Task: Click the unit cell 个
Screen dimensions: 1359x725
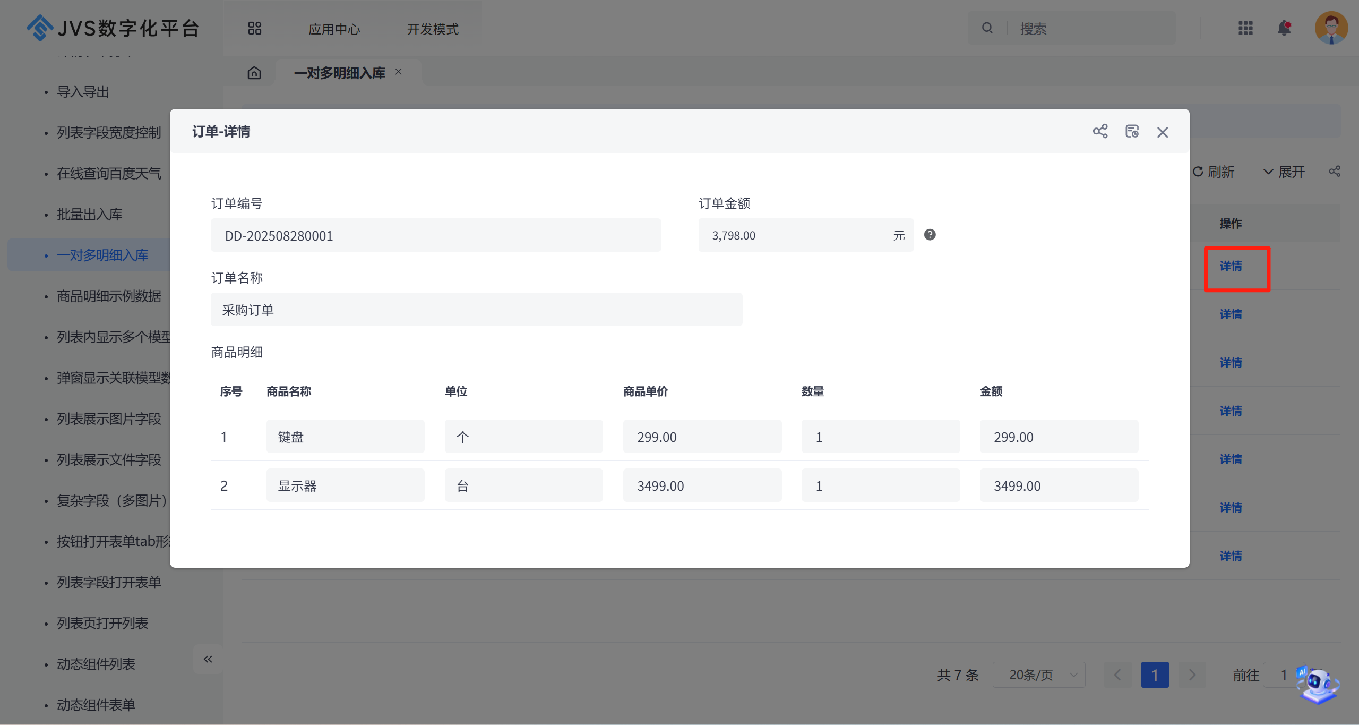Action: [523, 437]
